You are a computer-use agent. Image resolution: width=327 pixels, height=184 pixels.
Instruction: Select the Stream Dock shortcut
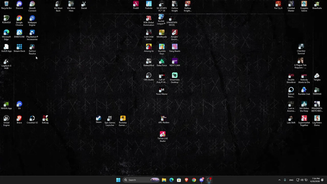tap(19, 48)
